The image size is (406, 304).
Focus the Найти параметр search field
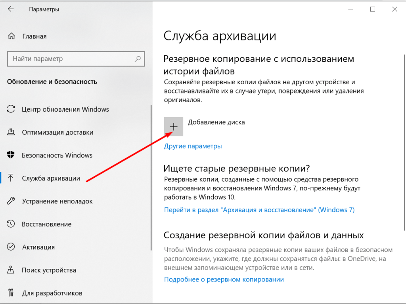pyautogui.click(x=76, y=59)
